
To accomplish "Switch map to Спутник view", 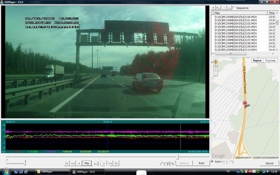I will pos(270,60).
